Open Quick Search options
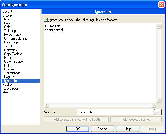This screenshot has width=166, height=134. tap(14, 62)
